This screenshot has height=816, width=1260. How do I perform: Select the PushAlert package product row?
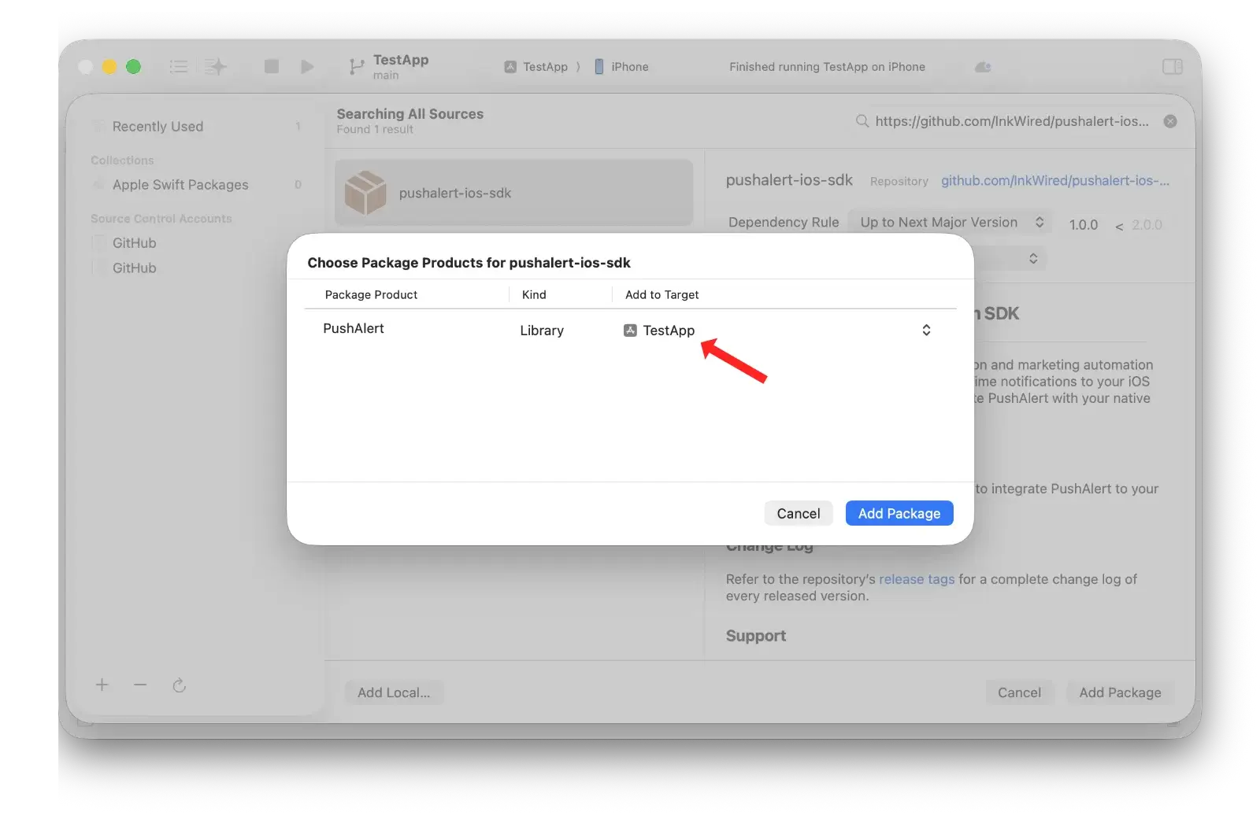coord(354,329)
